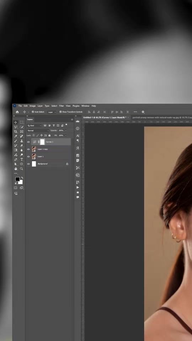Image resolution: width=192 pixels, height=341 pixels.
Task: Change the screen mode
Action: (x=22, y=188)
